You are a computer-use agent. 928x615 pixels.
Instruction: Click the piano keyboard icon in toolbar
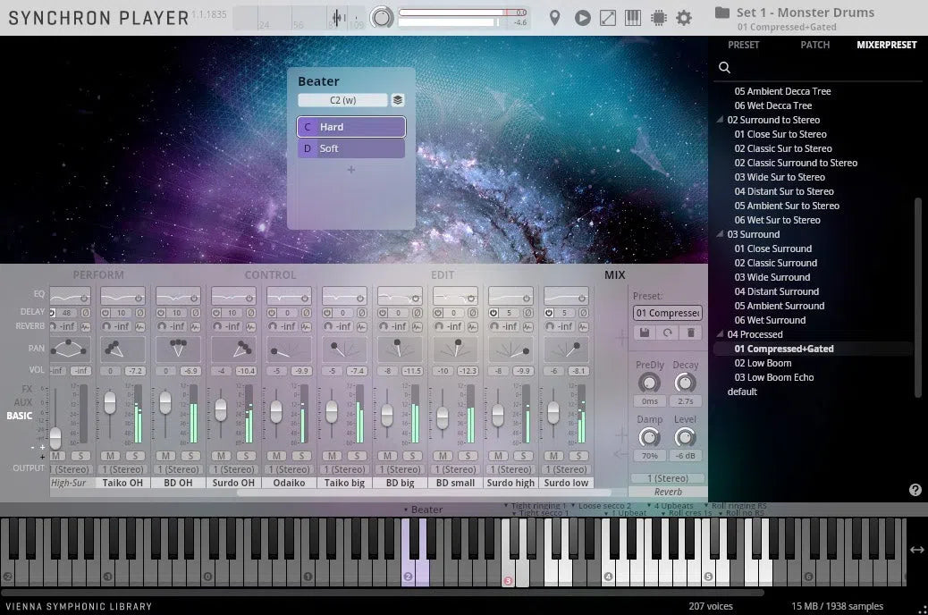click(x=633, y=18)
